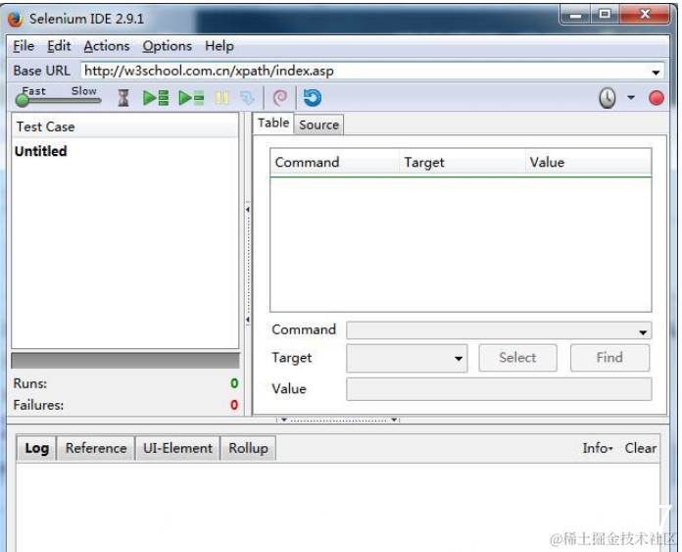The width and height of the screenshot is (682, 552).
Task: Collapse the test case pane upper arrow
Action: click(x=248, y=210)
